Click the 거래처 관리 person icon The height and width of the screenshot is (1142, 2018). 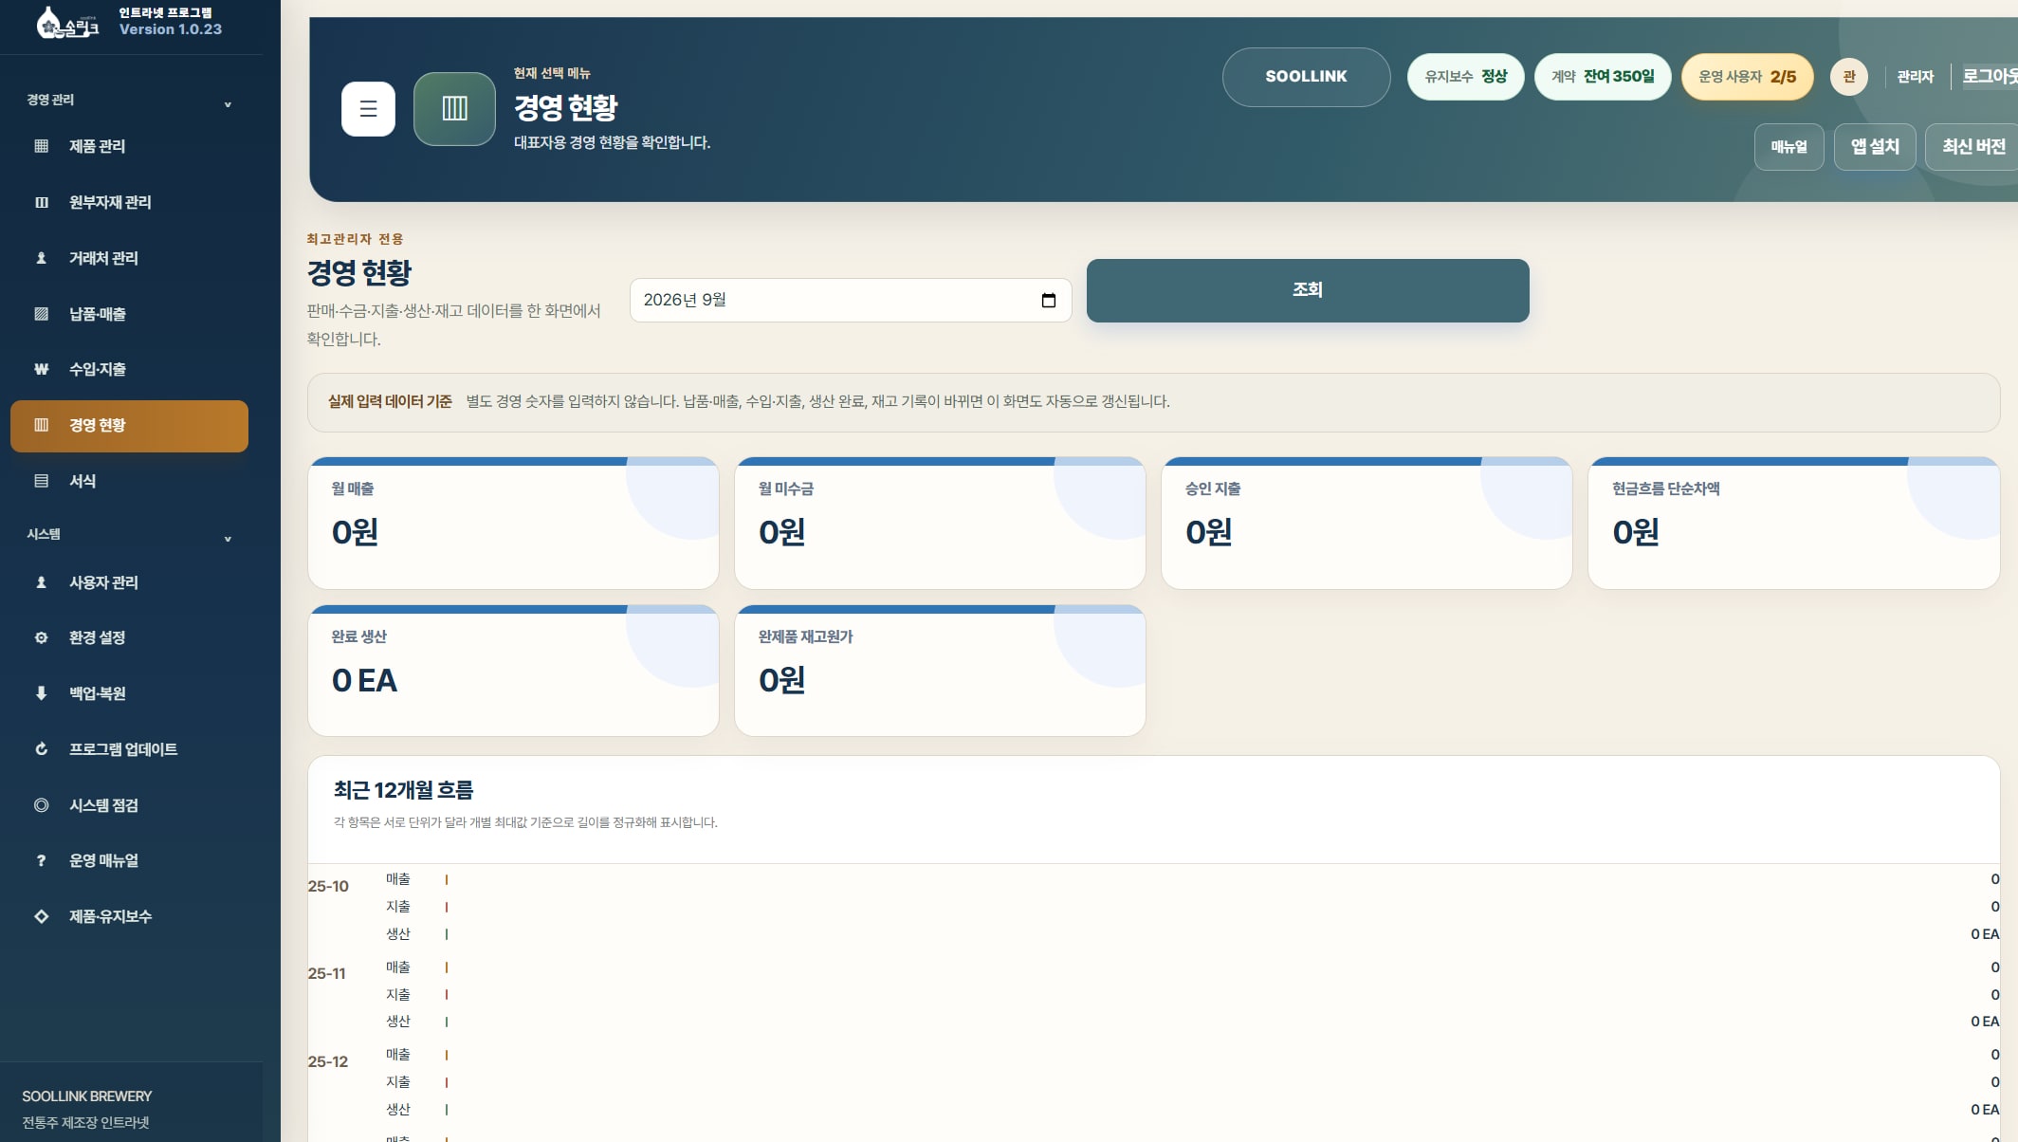pyautogui.click(x=41, y=258)
